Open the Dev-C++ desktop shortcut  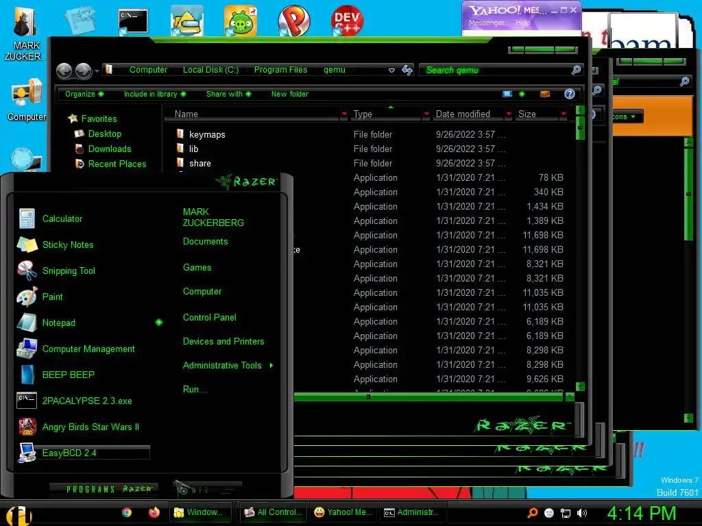pyautogui.click(x=347, y=20)
